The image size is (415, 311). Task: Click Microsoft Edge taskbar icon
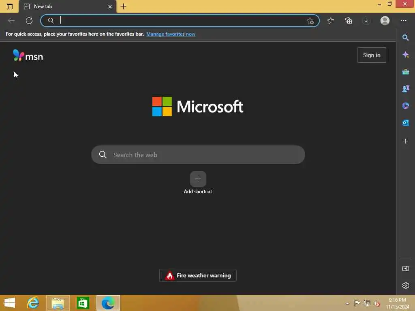pyautogui.click(x=108, y=303)
